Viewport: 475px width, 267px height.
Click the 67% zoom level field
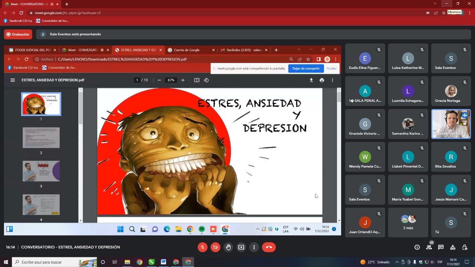coord(171,80)
